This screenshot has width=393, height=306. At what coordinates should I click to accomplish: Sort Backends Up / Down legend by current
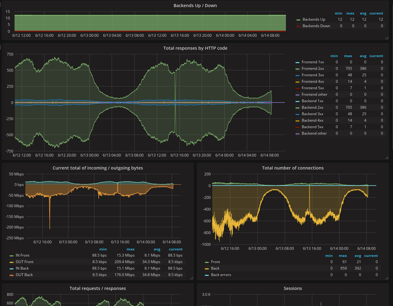(x=376, y=13)
